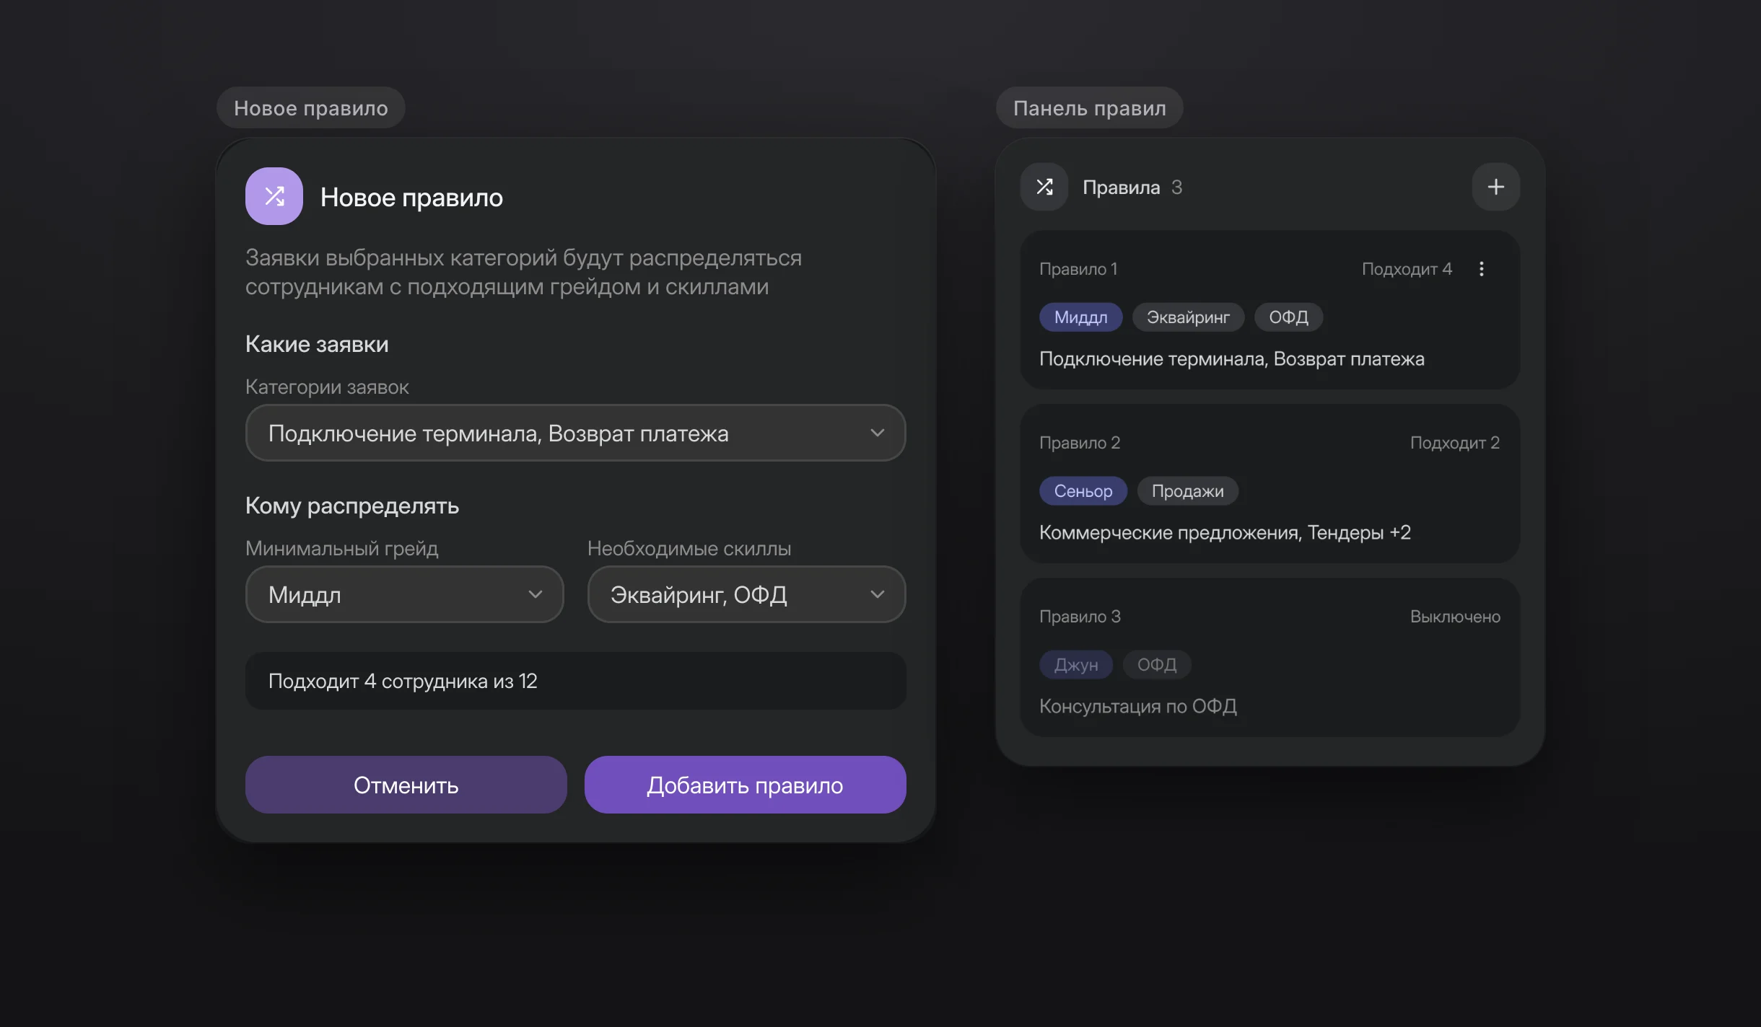Open the Категории заявок dropdown
Viewport: 1761px width, 1027px height.
(575, 433)
